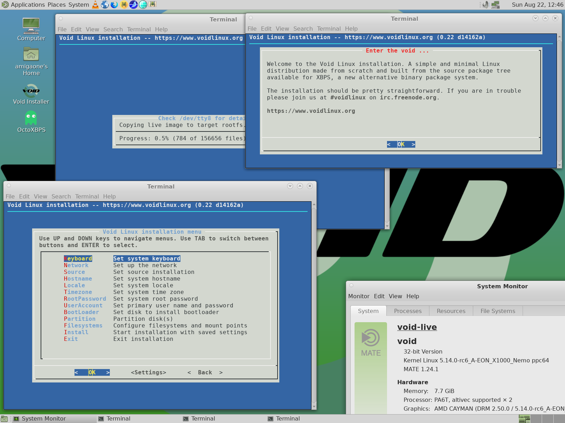Select the BootLoader installer menu entry
The height and width of the screenshot is (423, 565).
142,312
